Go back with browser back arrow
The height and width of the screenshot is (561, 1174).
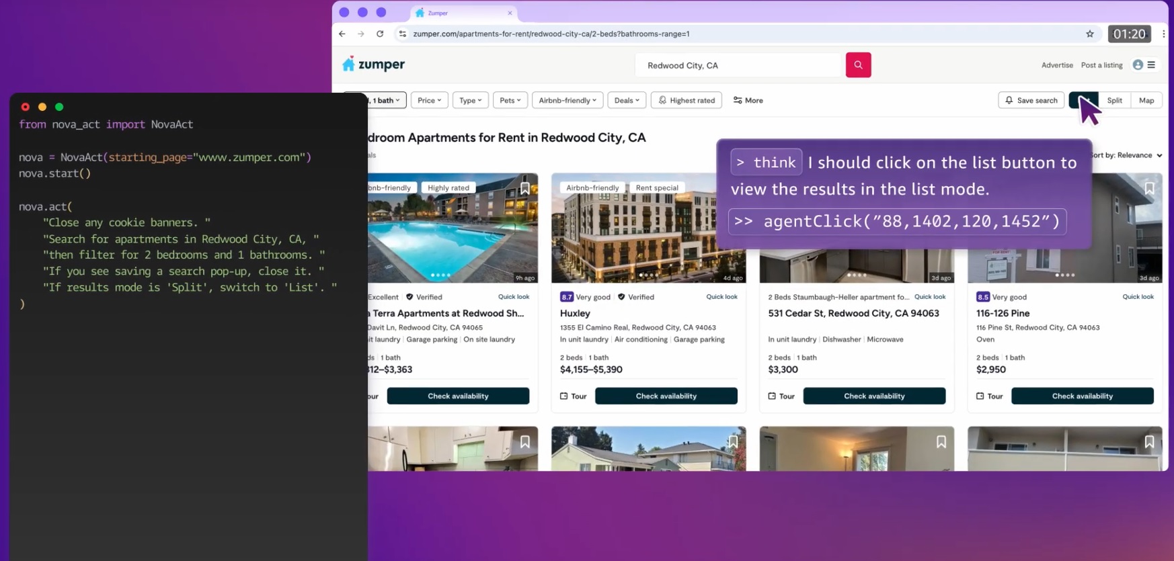tap(342, 34)
